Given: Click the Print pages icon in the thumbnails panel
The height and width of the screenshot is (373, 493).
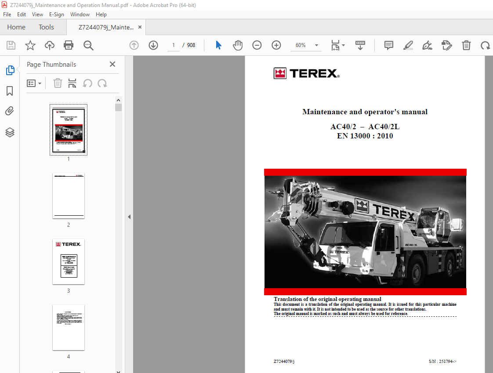Looking at the screenshot, I should coord(72,83).
